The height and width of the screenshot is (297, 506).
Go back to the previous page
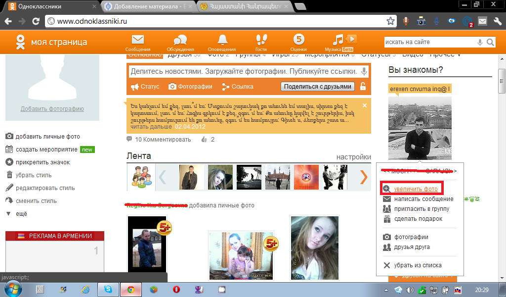pos(8,21)
